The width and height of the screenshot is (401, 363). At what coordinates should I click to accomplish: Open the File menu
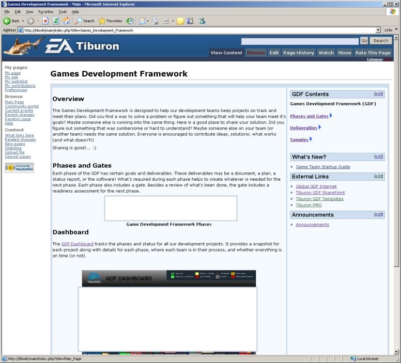click(7, 12)
